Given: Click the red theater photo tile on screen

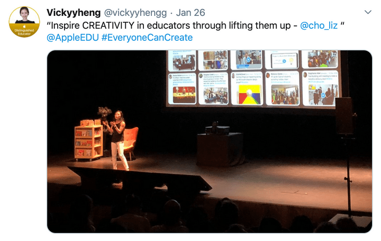Looking at the screenshot, I should coord(184,95).
